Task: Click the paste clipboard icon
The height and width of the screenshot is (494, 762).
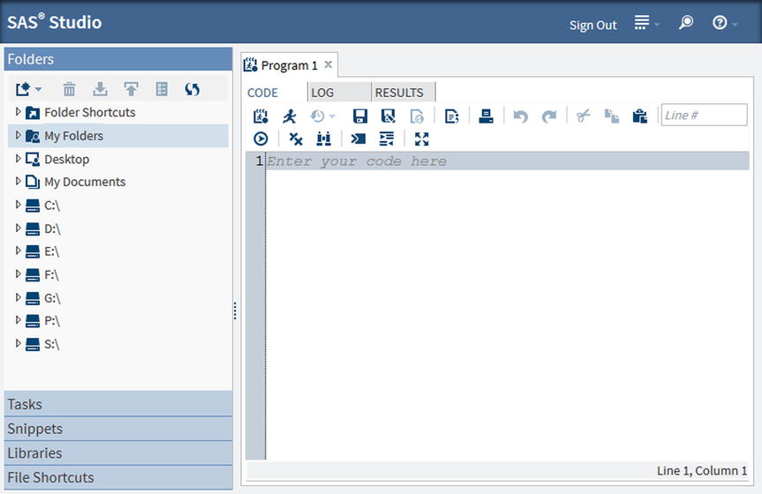Action: [639, 116]
